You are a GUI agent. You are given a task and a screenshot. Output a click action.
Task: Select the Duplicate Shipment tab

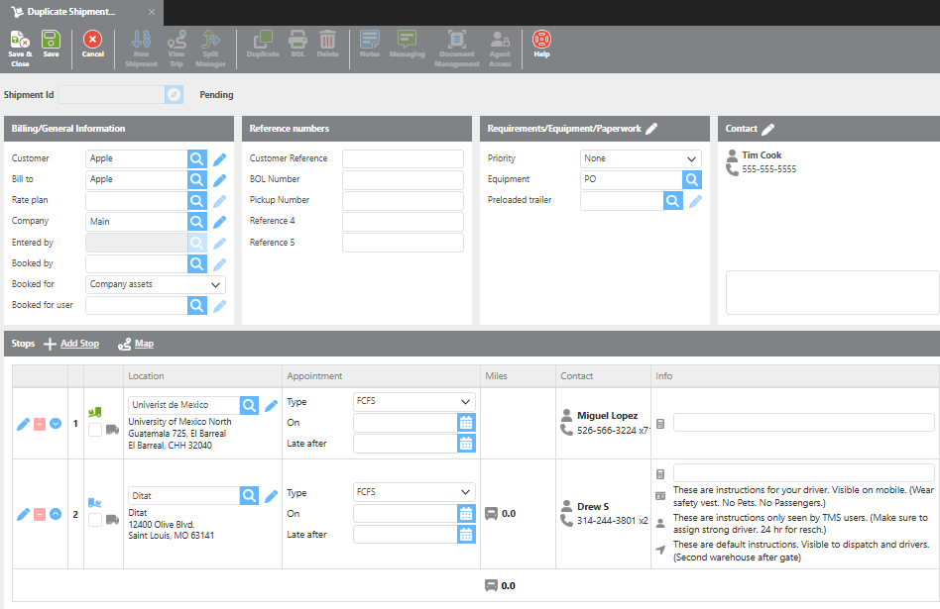point(69,12)
